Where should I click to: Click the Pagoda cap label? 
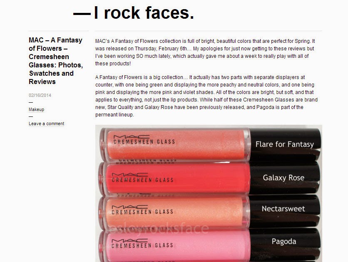click(x=284, y=241)
